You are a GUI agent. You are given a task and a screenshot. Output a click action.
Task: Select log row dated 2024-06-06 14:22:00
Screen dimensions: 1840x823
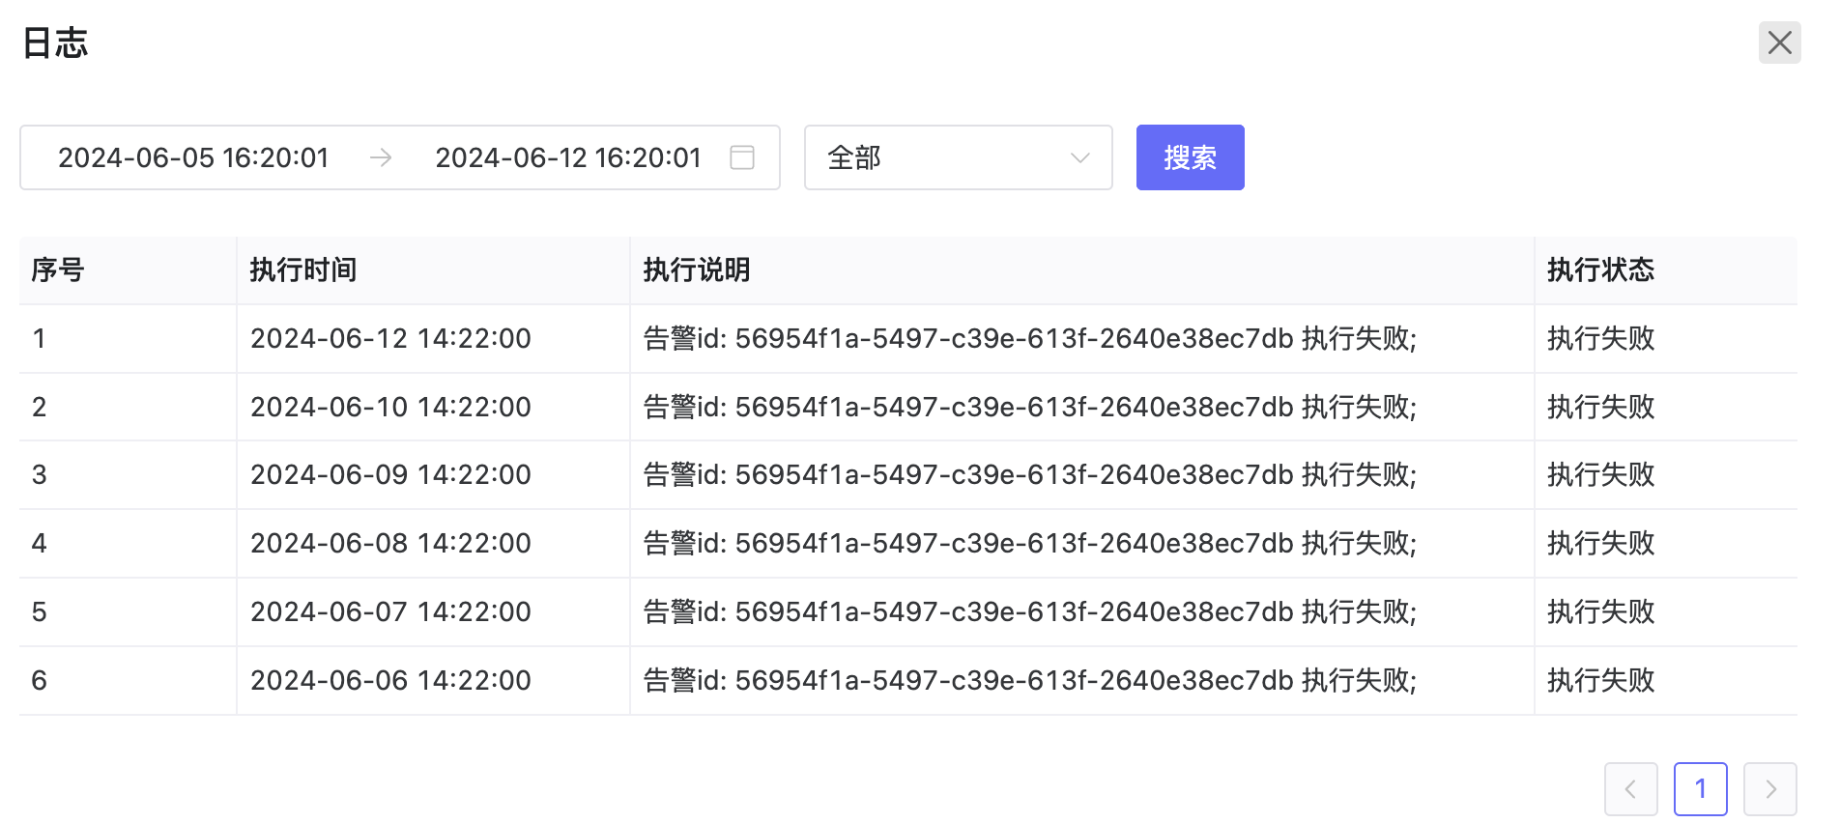[x=390, y=680]
